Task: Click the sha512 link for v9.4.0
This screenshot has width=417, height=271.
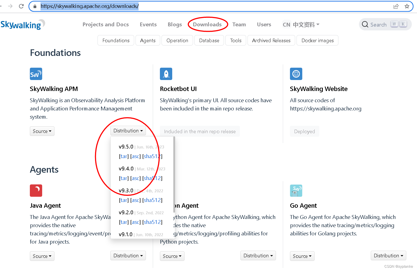Action: [152, 178]
